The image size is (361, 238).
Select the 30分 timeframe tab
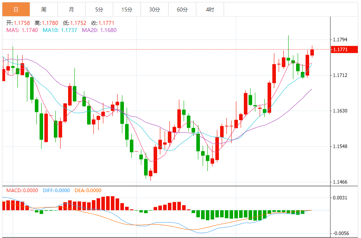tap(154, 9)
